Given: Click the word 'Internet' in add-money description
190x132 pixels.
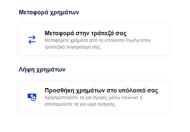Looking at the screenshot, I should (x=130, y=97).
